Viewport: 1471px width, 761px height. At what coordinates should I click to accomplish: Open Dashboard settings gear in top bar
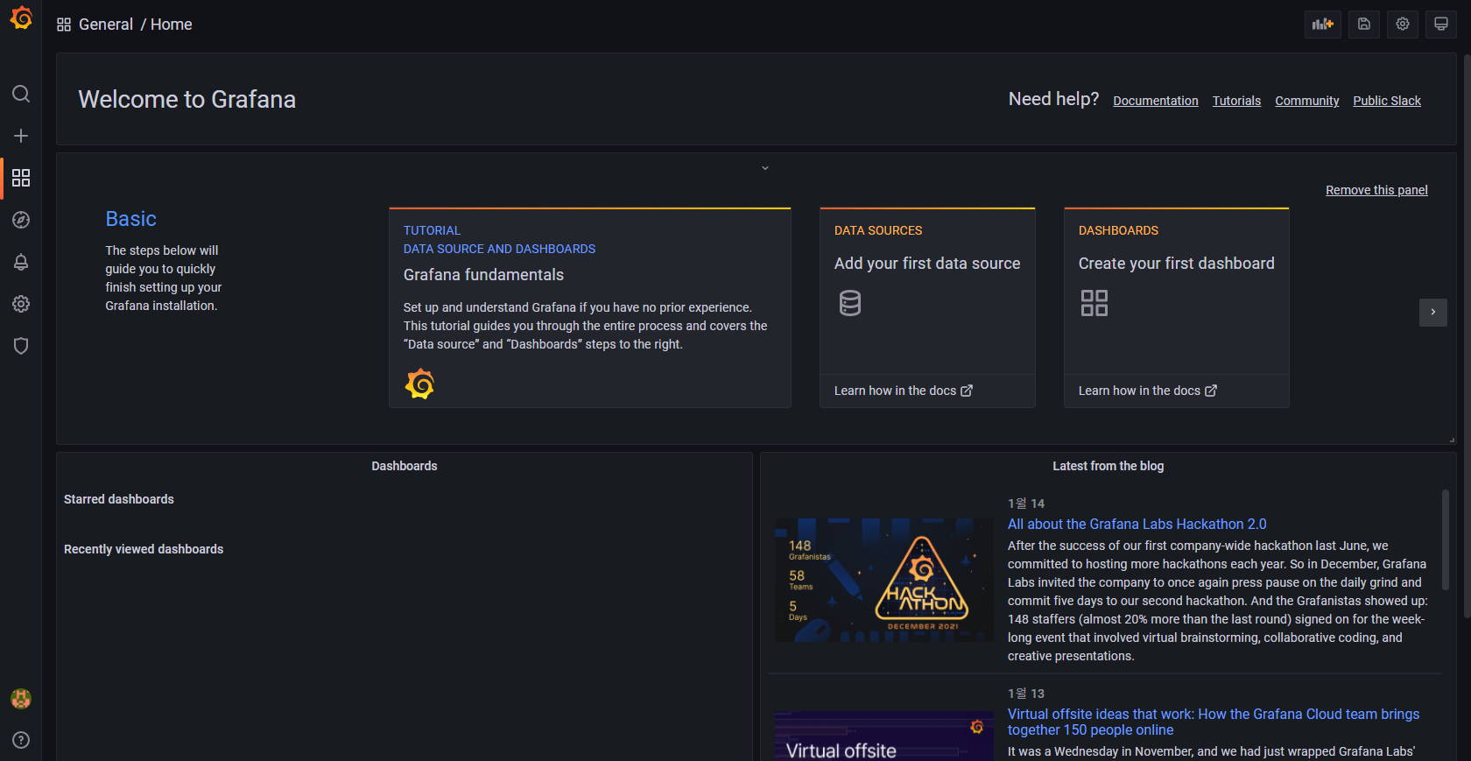point(1403,25)
